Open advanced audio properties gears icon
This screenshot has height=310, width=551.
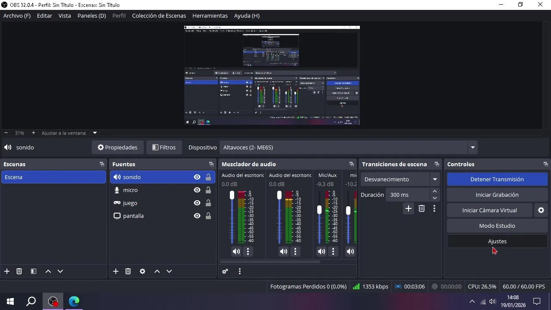coord(225,271)
